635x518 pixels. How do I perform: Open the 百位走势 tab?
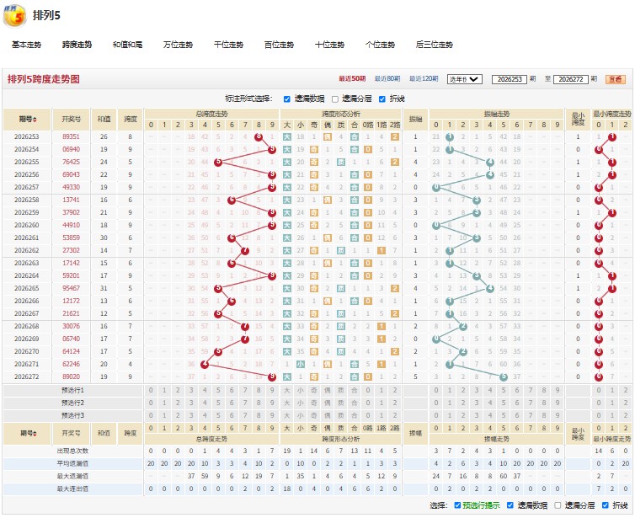(279, 45)
